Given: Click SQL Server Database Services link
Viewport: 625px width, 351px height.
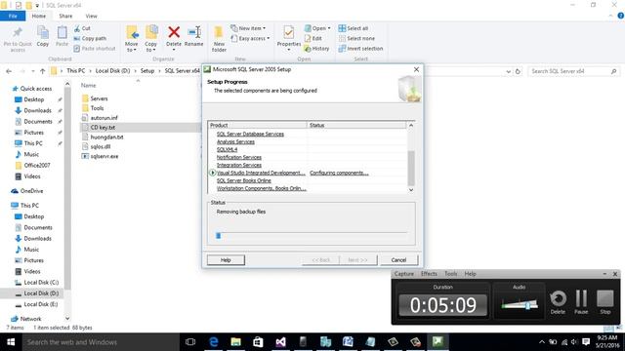Looking at the screenshot, I should pyautogui.click(x=250, y=135).
